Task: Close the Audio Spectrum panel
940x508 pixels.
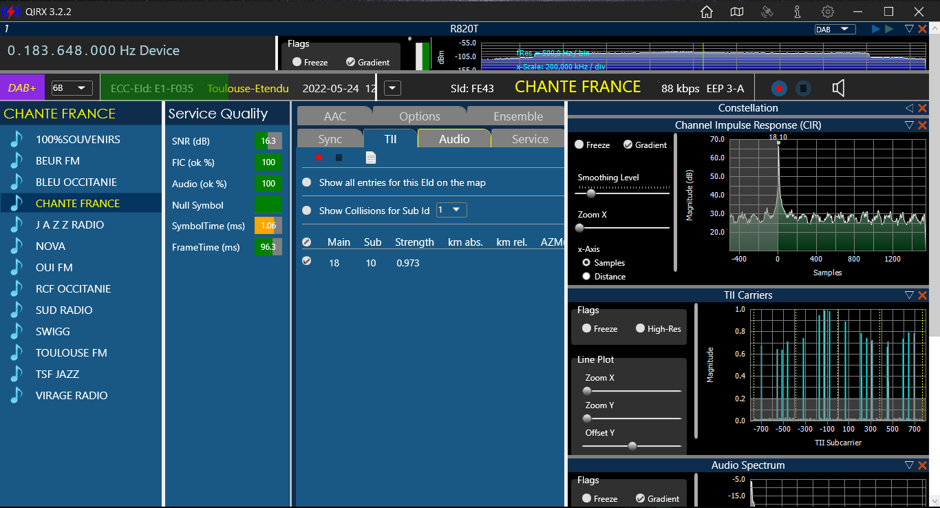Action: [x=922, y=466]
